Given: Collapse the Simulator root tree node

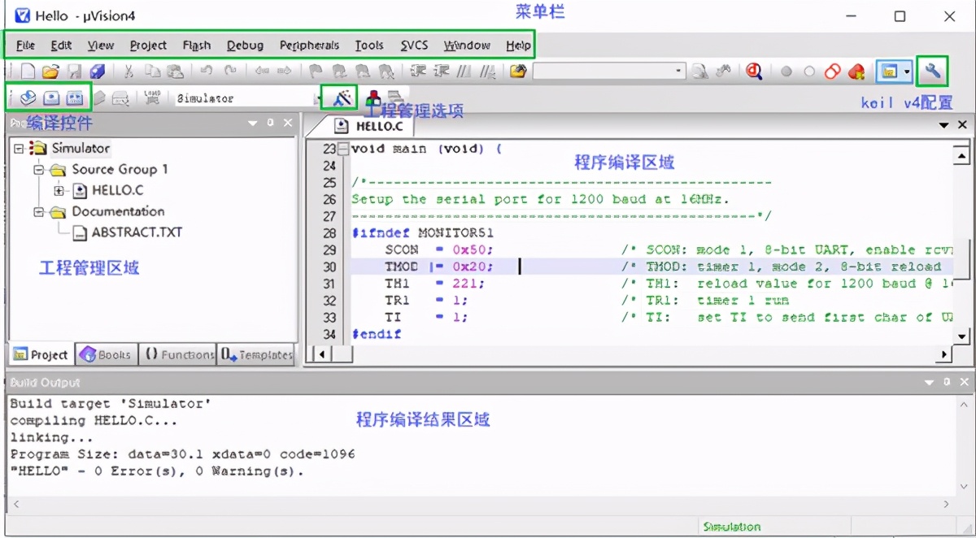Looking at the screenshot, I should [19, 149].
